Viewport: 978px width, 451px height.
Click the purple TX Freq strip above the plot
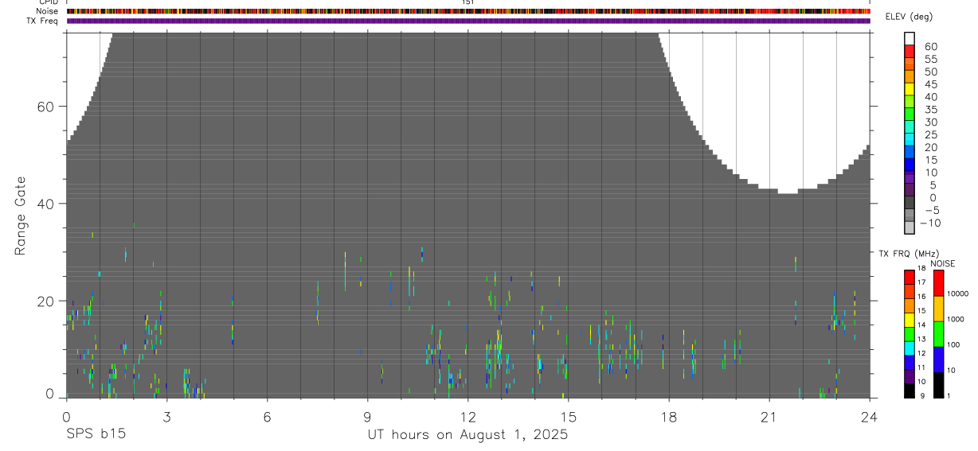pyautogui.click(x=468, y=21)
